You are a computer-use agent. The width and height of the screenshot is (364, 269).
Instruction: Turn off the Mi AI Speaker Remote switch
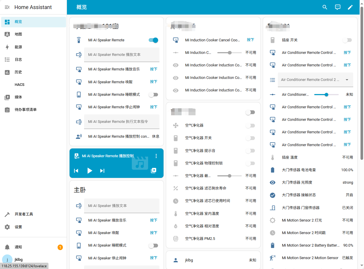[153, 40]
